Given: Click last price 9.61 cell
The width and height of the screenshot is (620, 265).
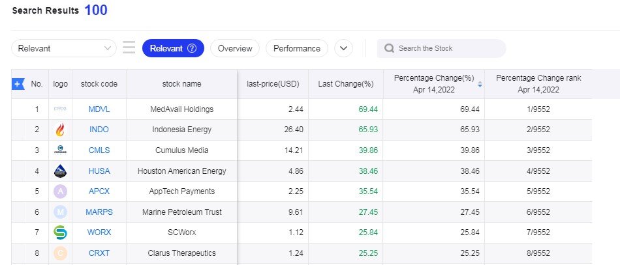Looking at the screenshot, I should [273, 212].
